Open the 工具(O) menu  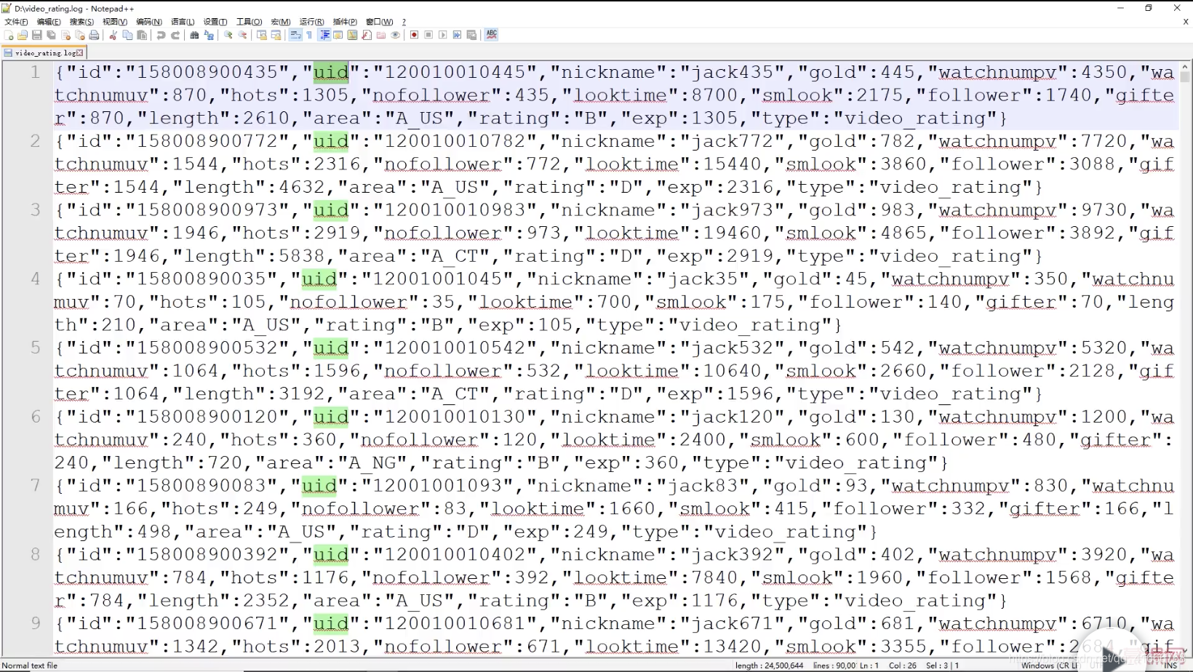tap(249, 22)
